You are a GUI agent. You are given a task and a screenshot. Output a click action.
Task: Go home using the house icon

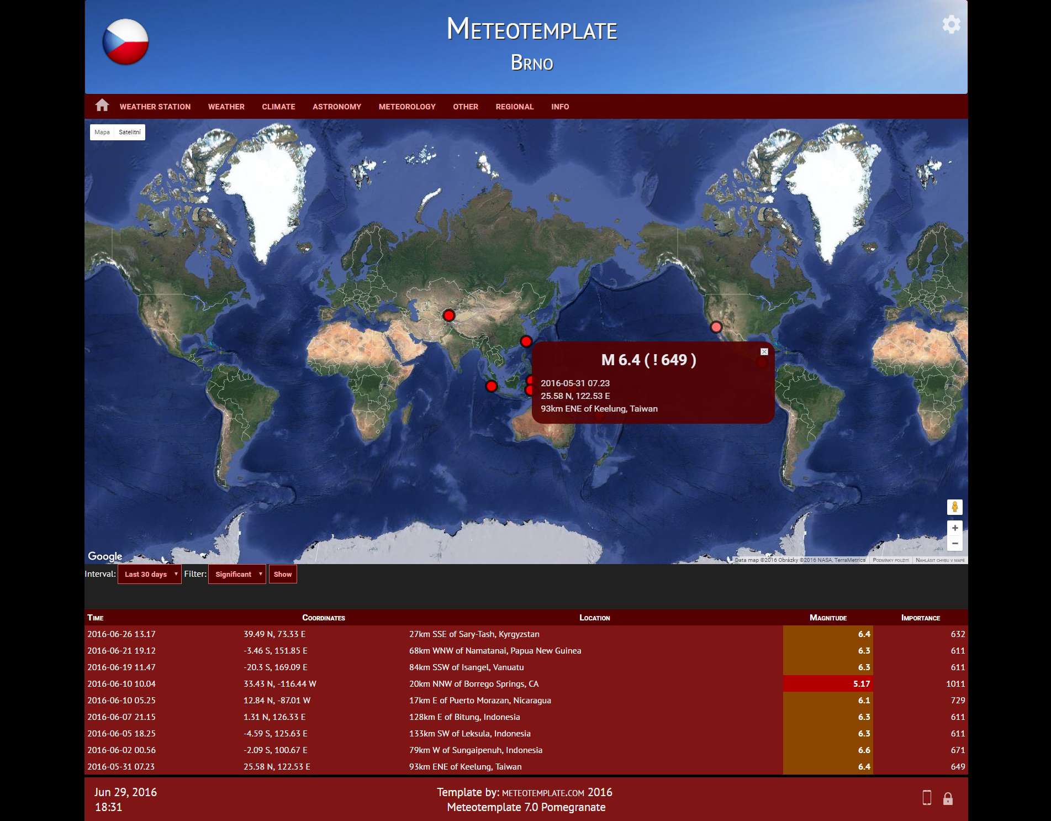pyautogui.click(x=102, y=106)
